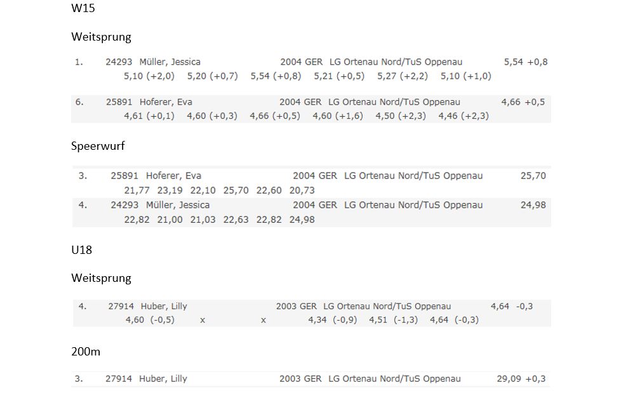This screenshot has height=398, width=623.
Task: Click the 4,64 -0,3 Weitsprung result
Action: (x=512, y=306)
